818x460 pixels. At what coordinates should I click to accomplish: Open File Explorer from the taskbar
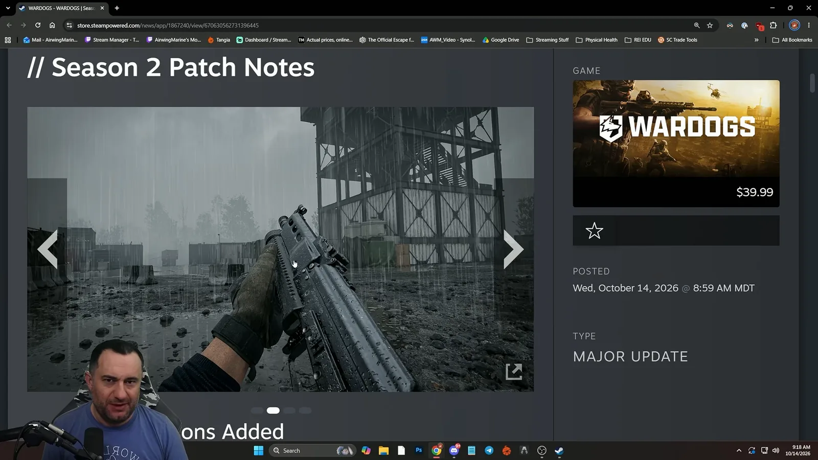coord(383,450)
